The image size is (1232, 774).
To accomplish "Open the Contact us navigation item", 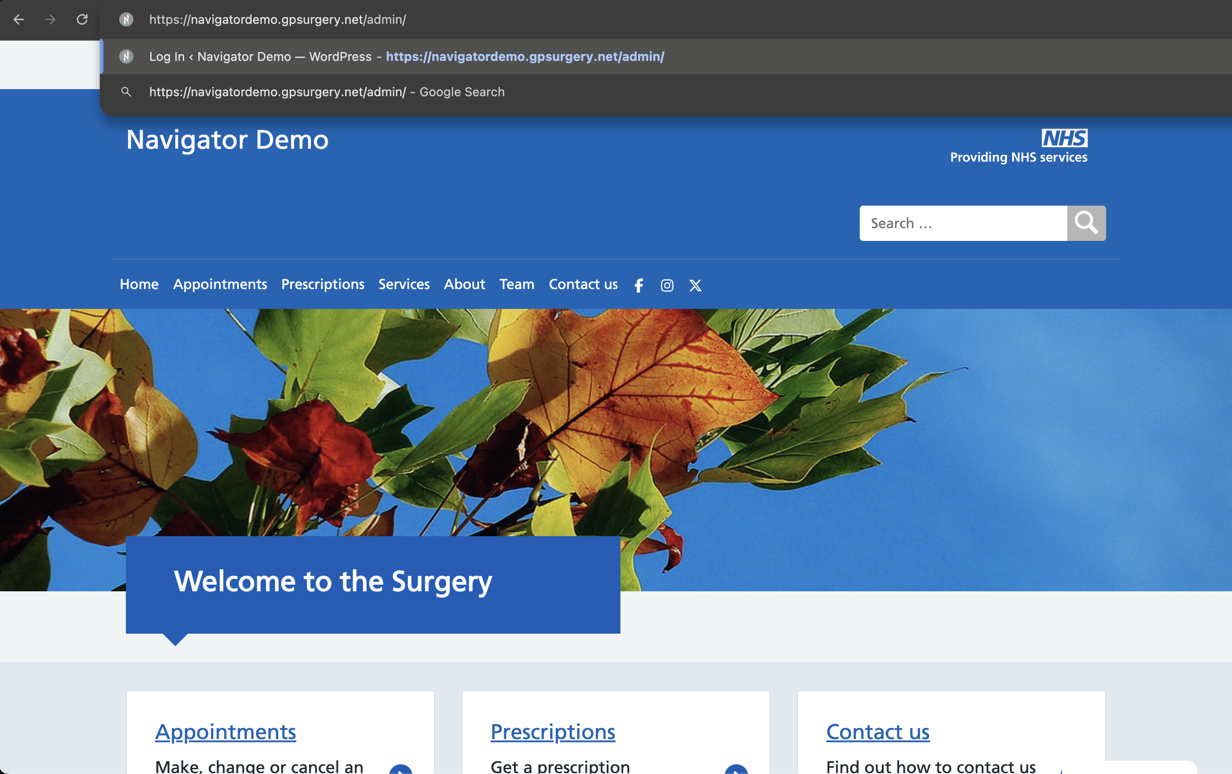I will tap(583, 284).
